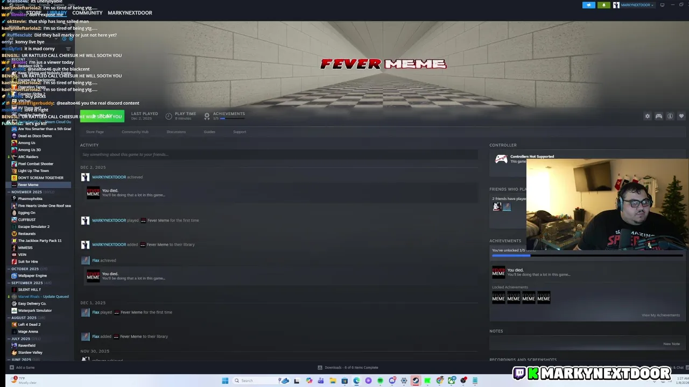The image size is (689, 387).
Task: Click New Note in the Notes section
Action: (671, 343)
